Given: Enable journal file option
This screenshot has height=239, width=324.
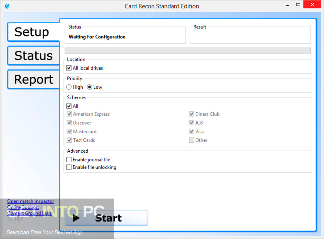Looking at the screenshot, I should (69, 160).
